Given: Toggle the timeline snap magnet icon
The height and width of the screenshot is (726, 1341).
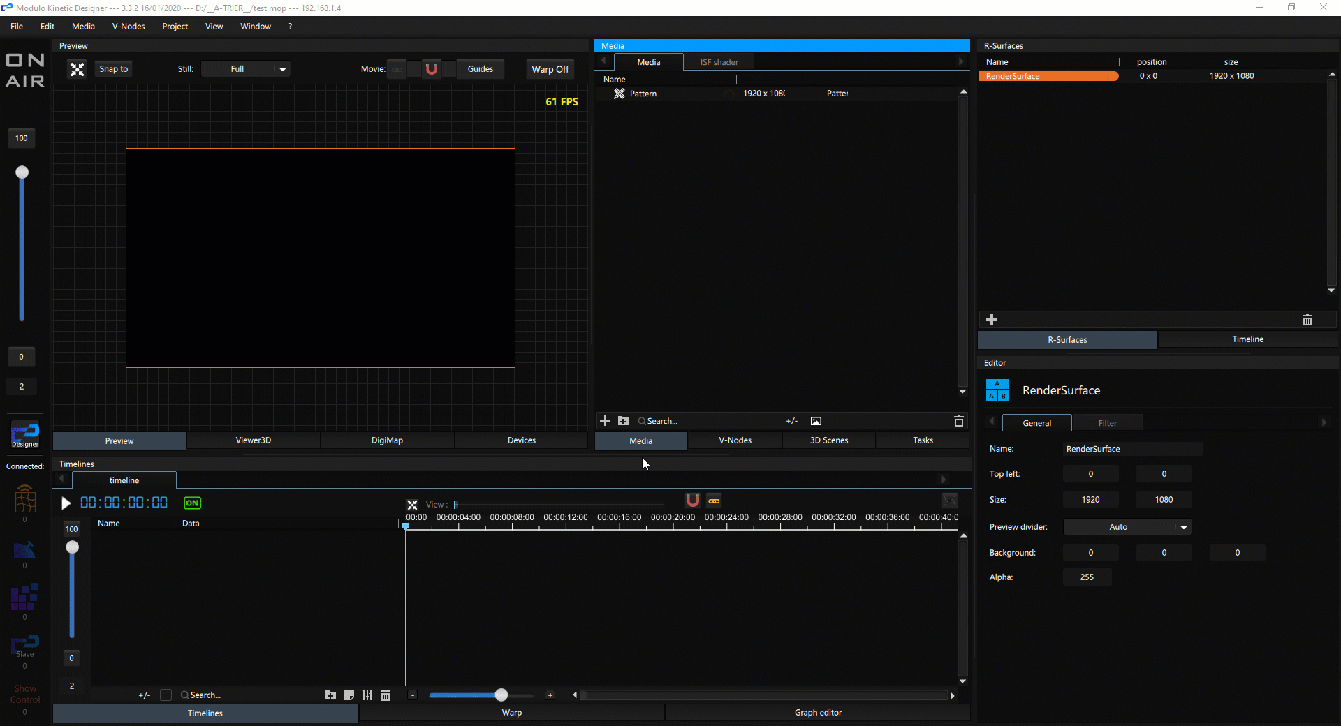Looking at the screenshot, I should coord(692,501).
